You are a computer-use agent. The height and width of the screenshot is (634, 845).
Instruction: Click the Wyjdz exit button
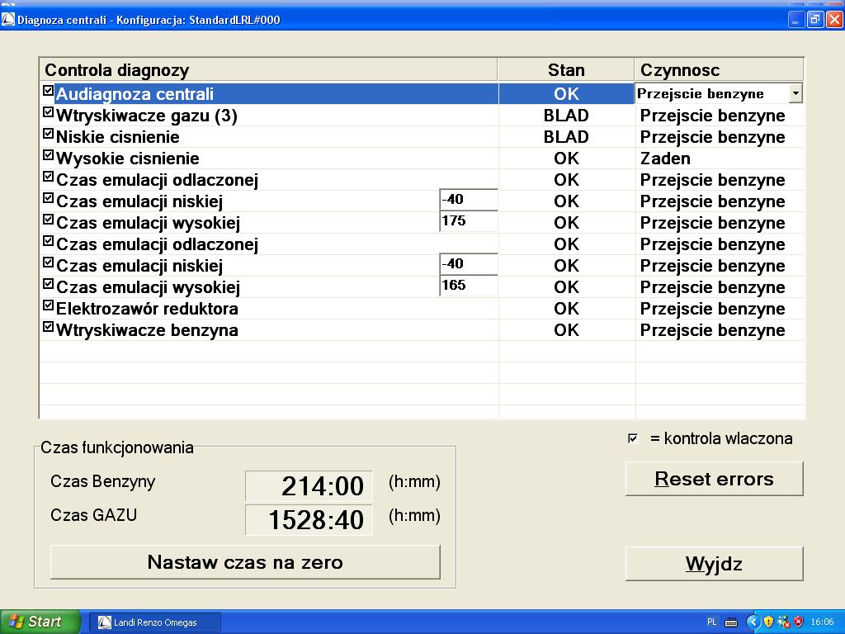pos(714,564)
